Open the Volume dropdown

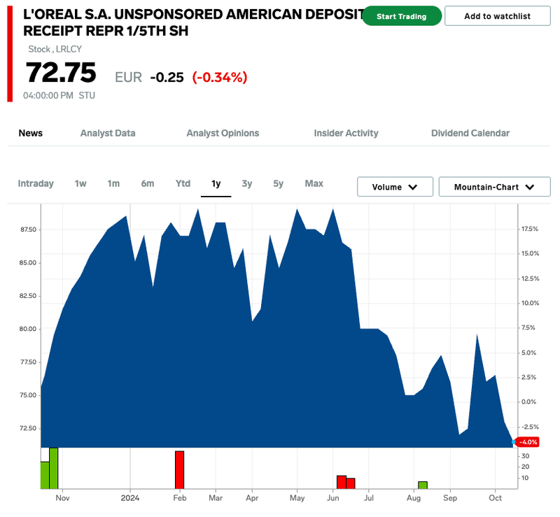[x=395, y=187]
